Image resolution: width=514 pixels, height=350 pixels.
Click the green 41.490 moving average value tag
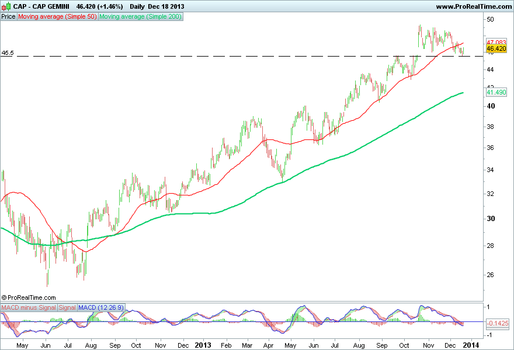pos(496,92)
